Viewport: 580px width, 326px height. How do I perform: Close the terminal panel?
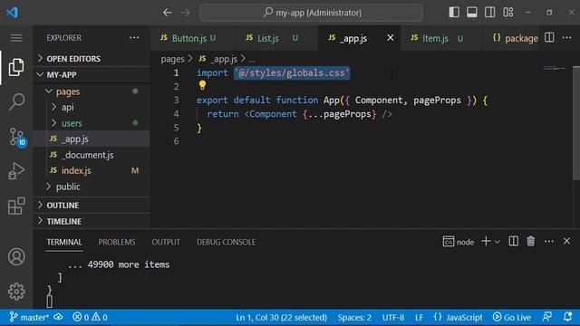(x=566, y=242)
